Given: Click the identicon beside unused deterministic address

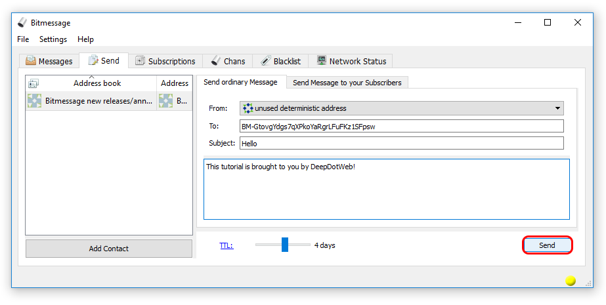Looking at the screenshot, I should (x=248, y=108).
